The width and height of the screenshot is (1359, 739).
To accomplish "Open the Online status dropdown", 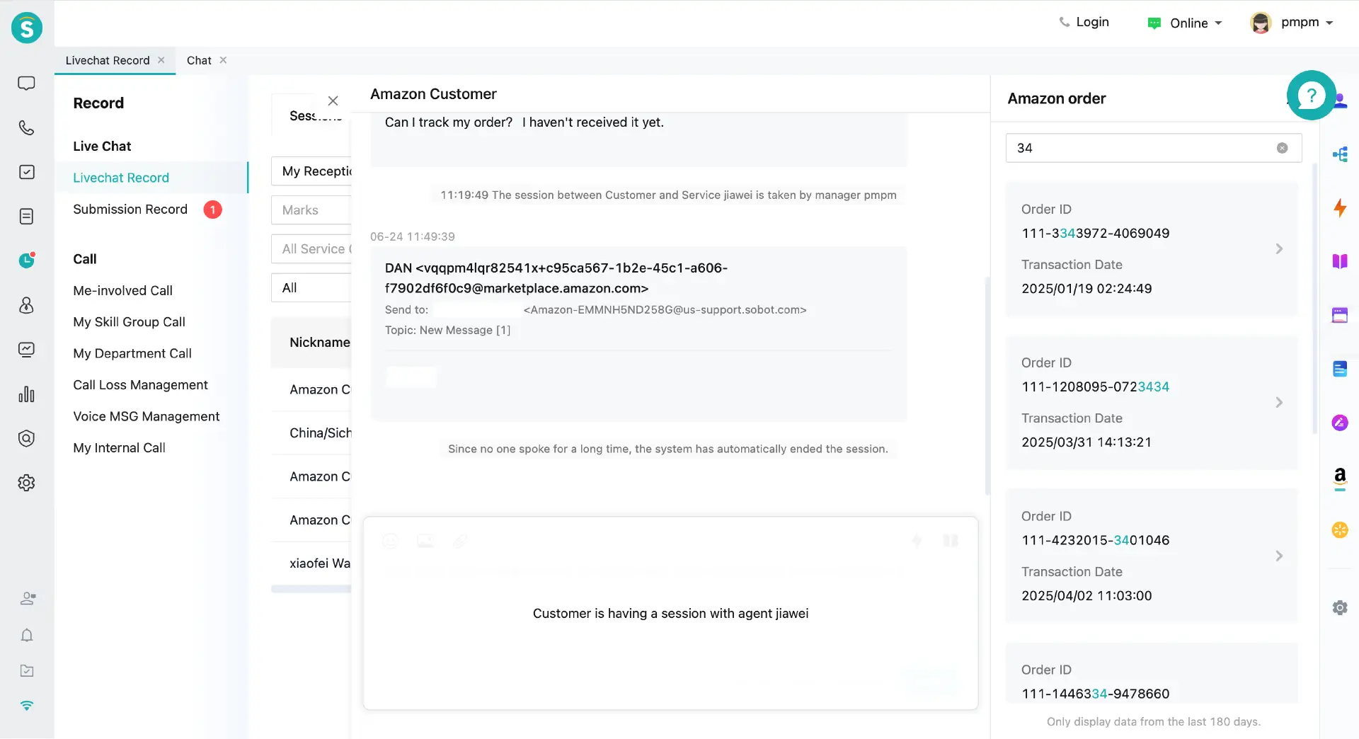I will click(1184, 23).
